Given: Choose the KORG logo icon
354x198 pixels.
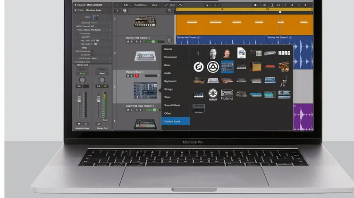Looking at the screenshot, I should pos(284,53).
